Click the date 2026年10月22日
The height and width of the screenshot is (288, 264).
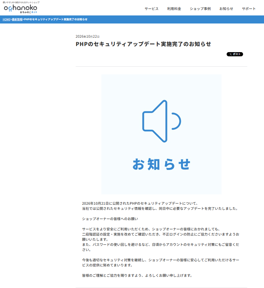88,36
